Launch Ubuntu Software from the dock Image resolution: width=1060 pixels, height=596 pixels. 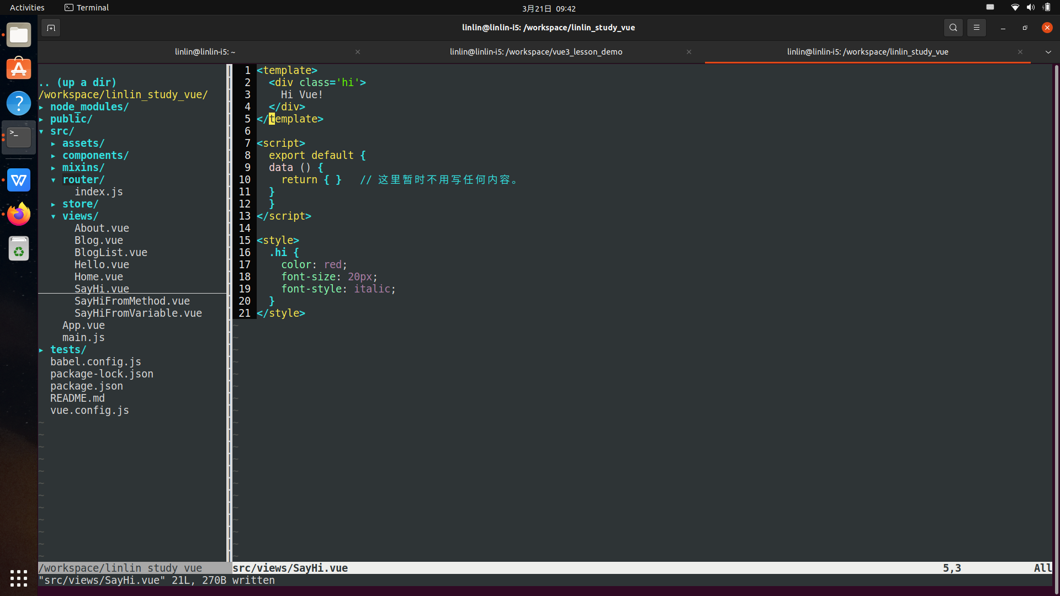pos(19,69)
